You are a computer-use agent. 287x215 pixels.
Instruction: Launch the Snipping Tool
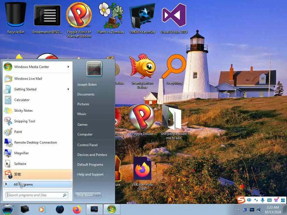(37, 121)
